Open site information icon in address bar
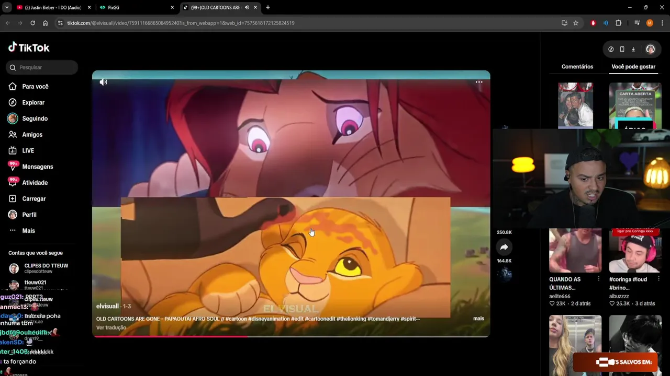This screenshot has width=670, height=376. click(60, 23)
